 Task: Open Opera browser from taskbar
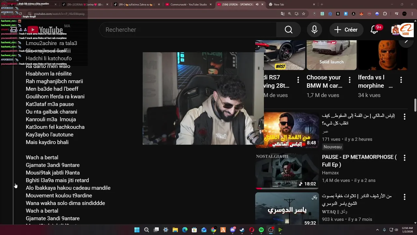click(252, 230)
